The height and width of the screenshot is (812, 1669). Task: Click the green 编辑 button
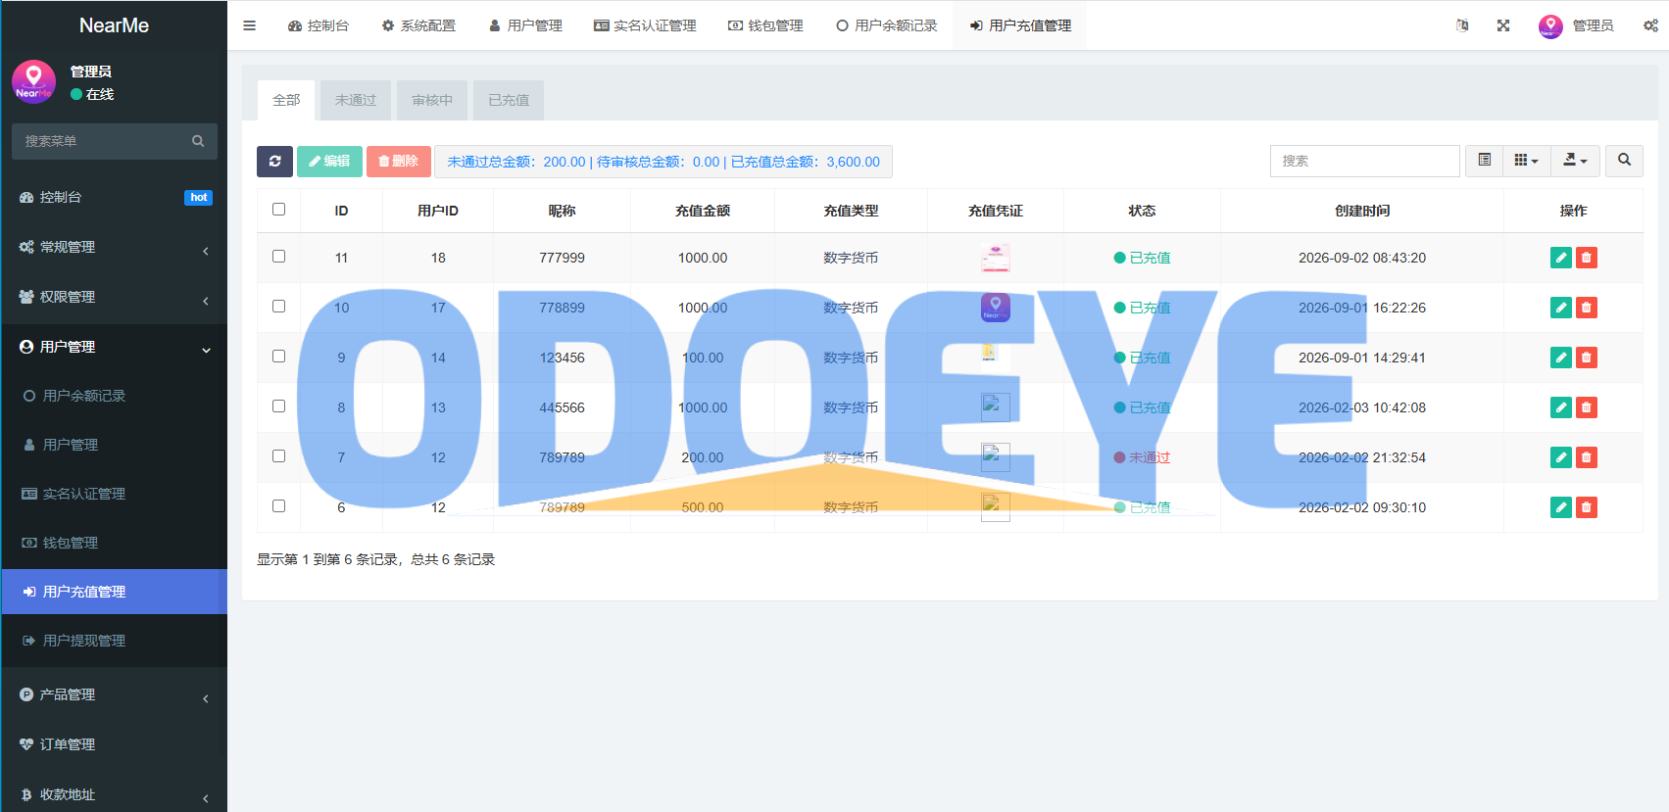point(329,162)
